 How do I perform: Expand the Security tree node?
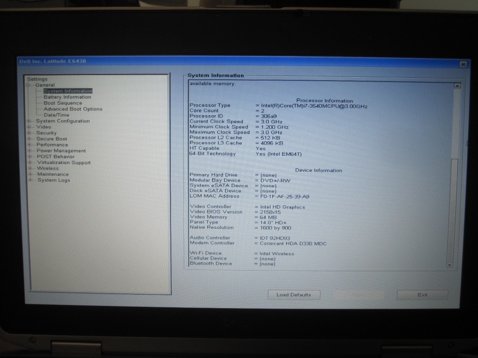pos(29,133)
